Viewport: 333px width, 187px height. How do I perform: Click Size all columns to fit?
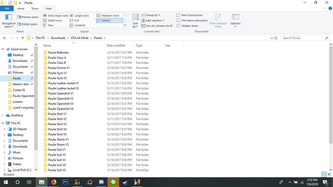click(x=157, y=26)
